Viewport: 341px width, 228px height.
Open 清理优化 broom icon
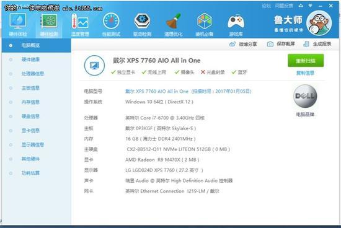174,25
